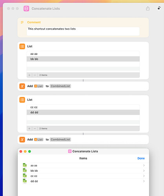The height and width of the screenshot is (196, 164).
Task: Click the first List action's orange icon
Action: [x=22, y=46]
